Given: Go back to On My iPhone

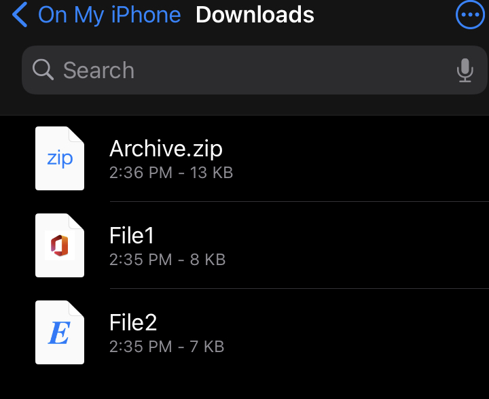Looking at the screenshot, I should coord(109,14).
